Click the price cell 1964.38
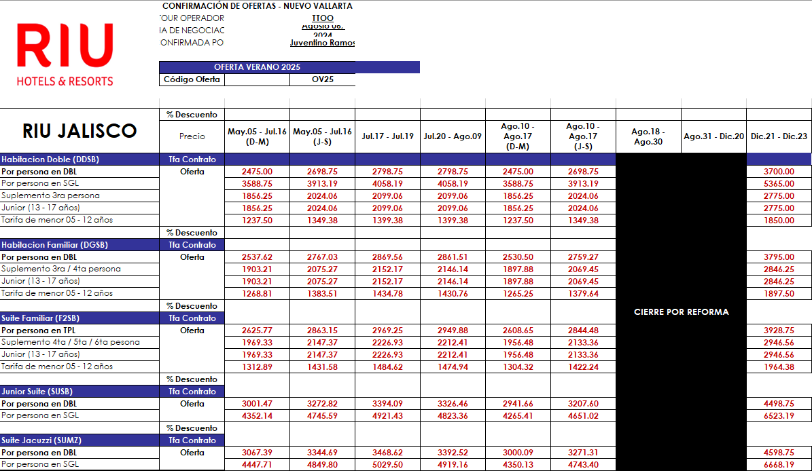The width and height of the screenshot is (812, 471). (779, 367)
